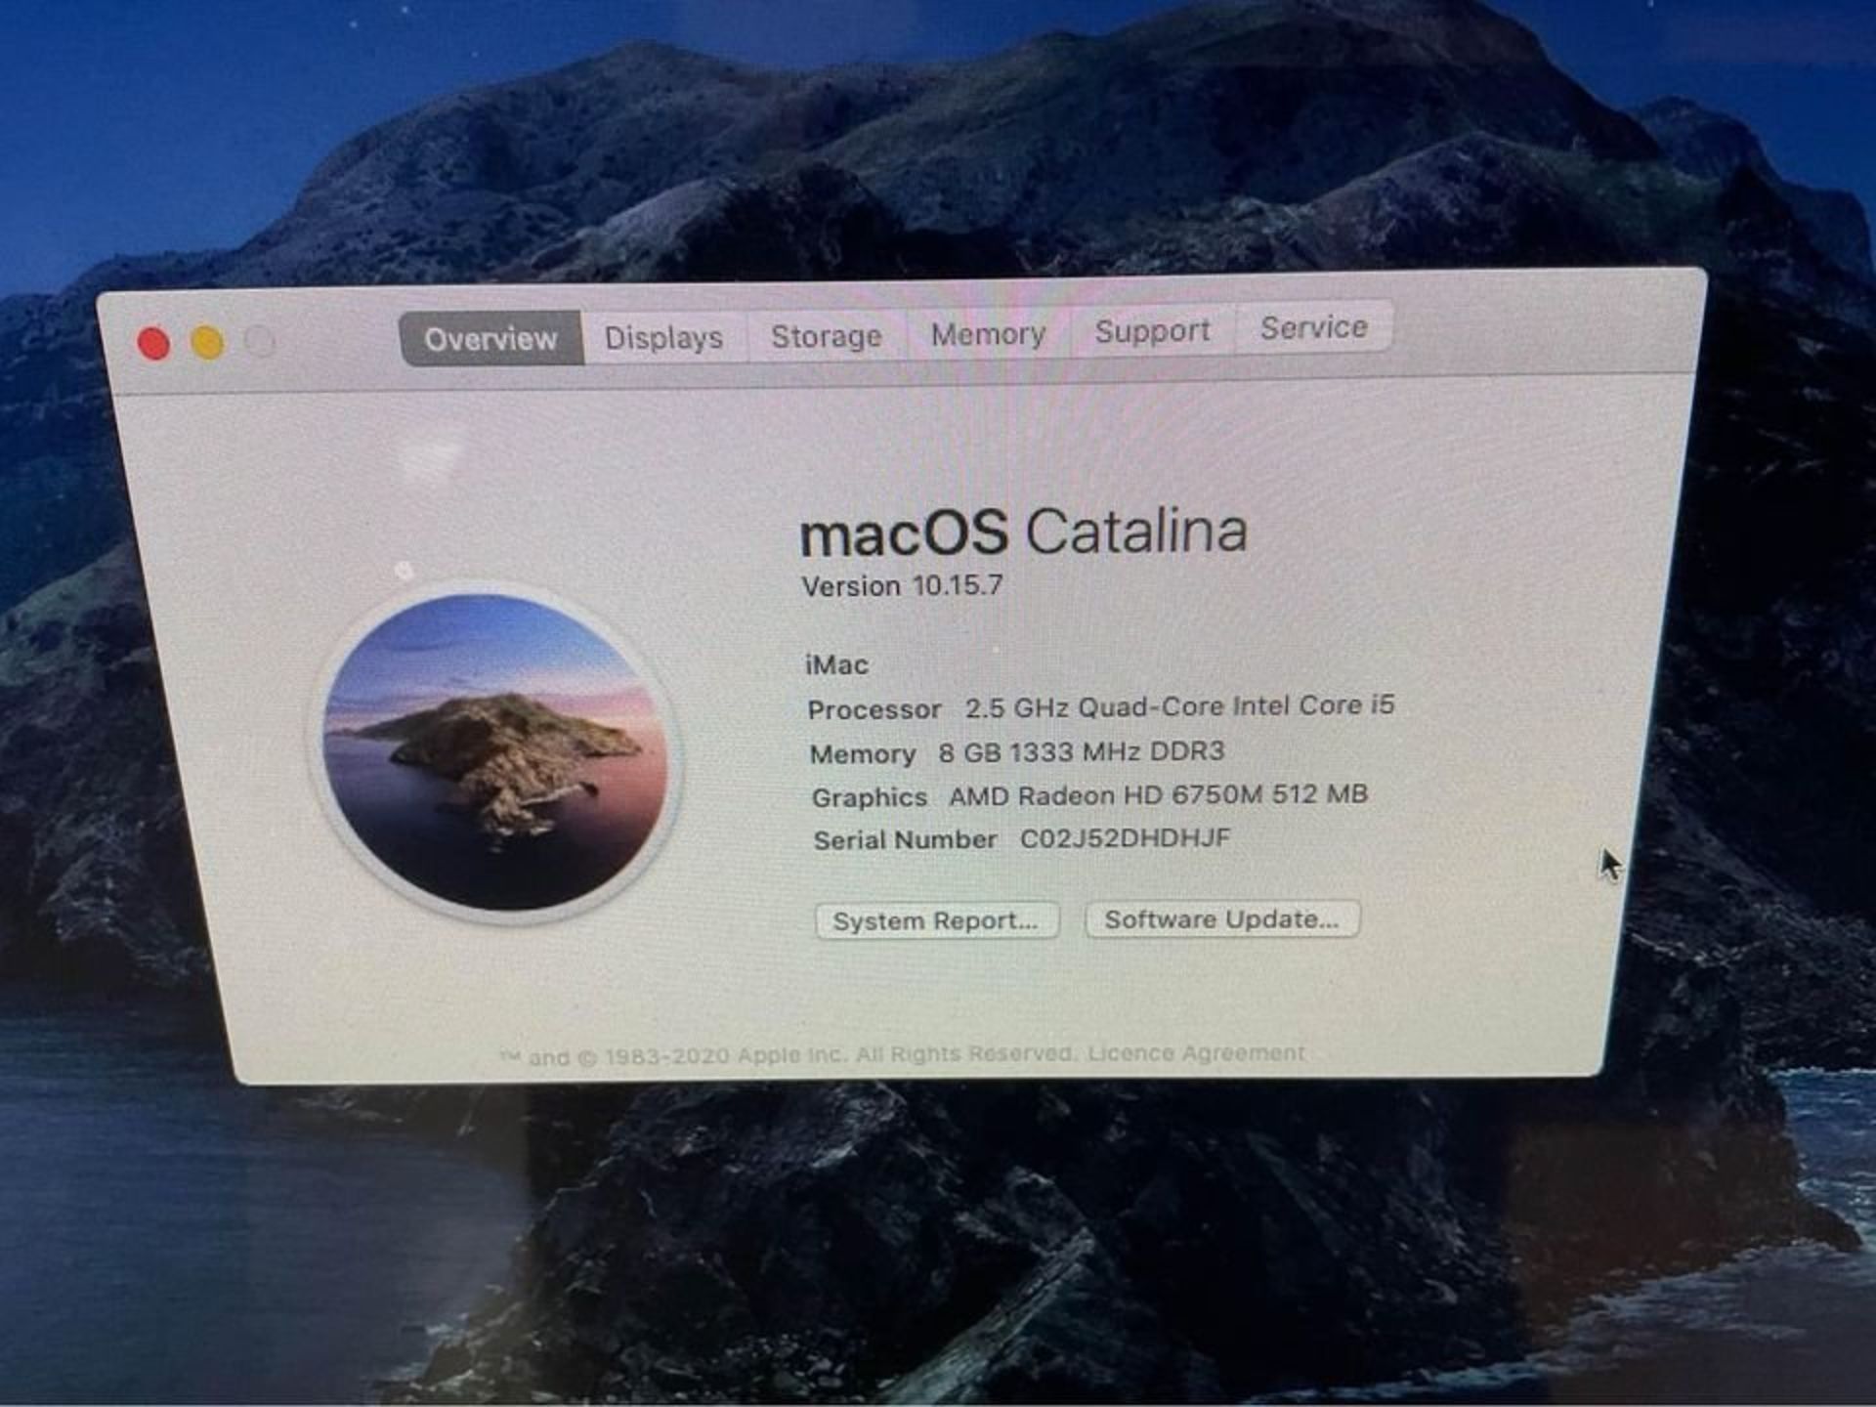Go to the Support tab
The image size is (1876, 1407).
coord(1152,330)
